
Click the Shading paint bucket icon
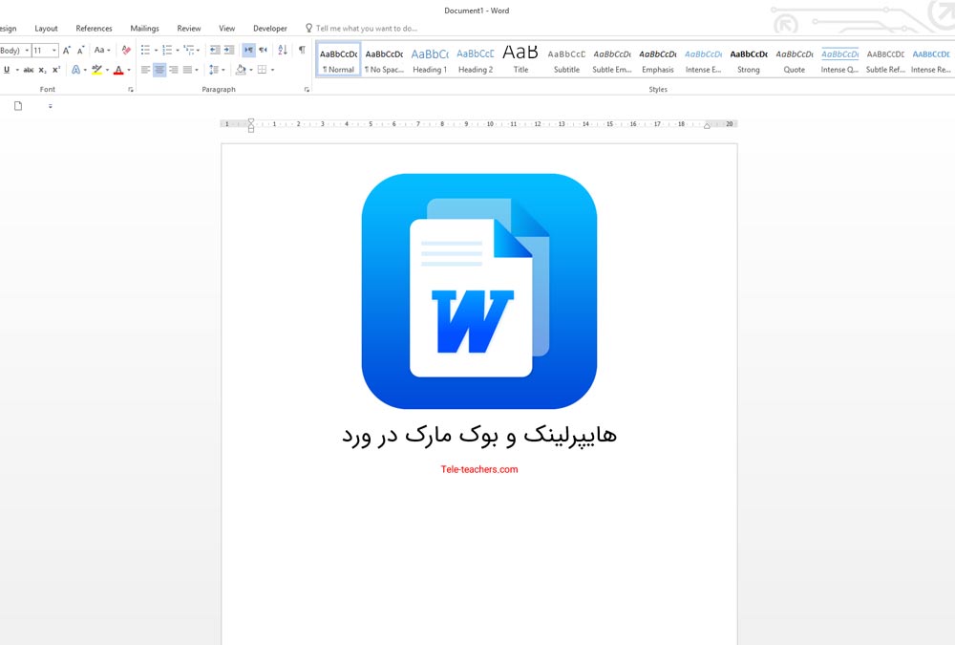click(241, 70)
